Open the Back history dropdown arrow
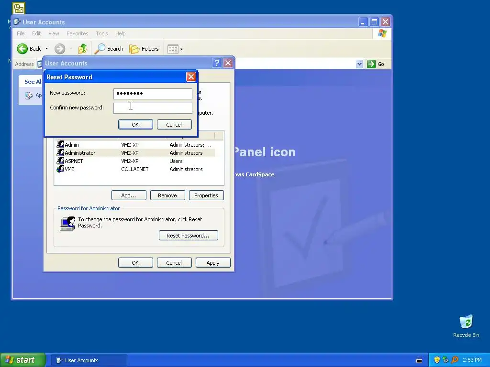 pos(46,49)
